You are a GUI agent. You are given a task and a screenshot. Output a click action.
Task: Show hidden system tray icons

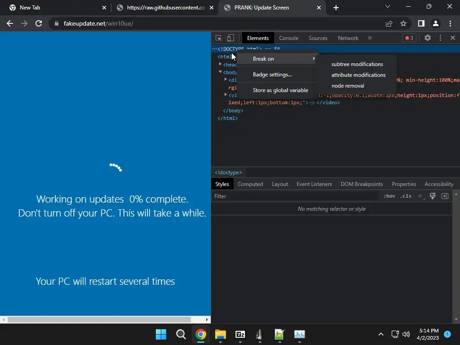coord(380,334)
